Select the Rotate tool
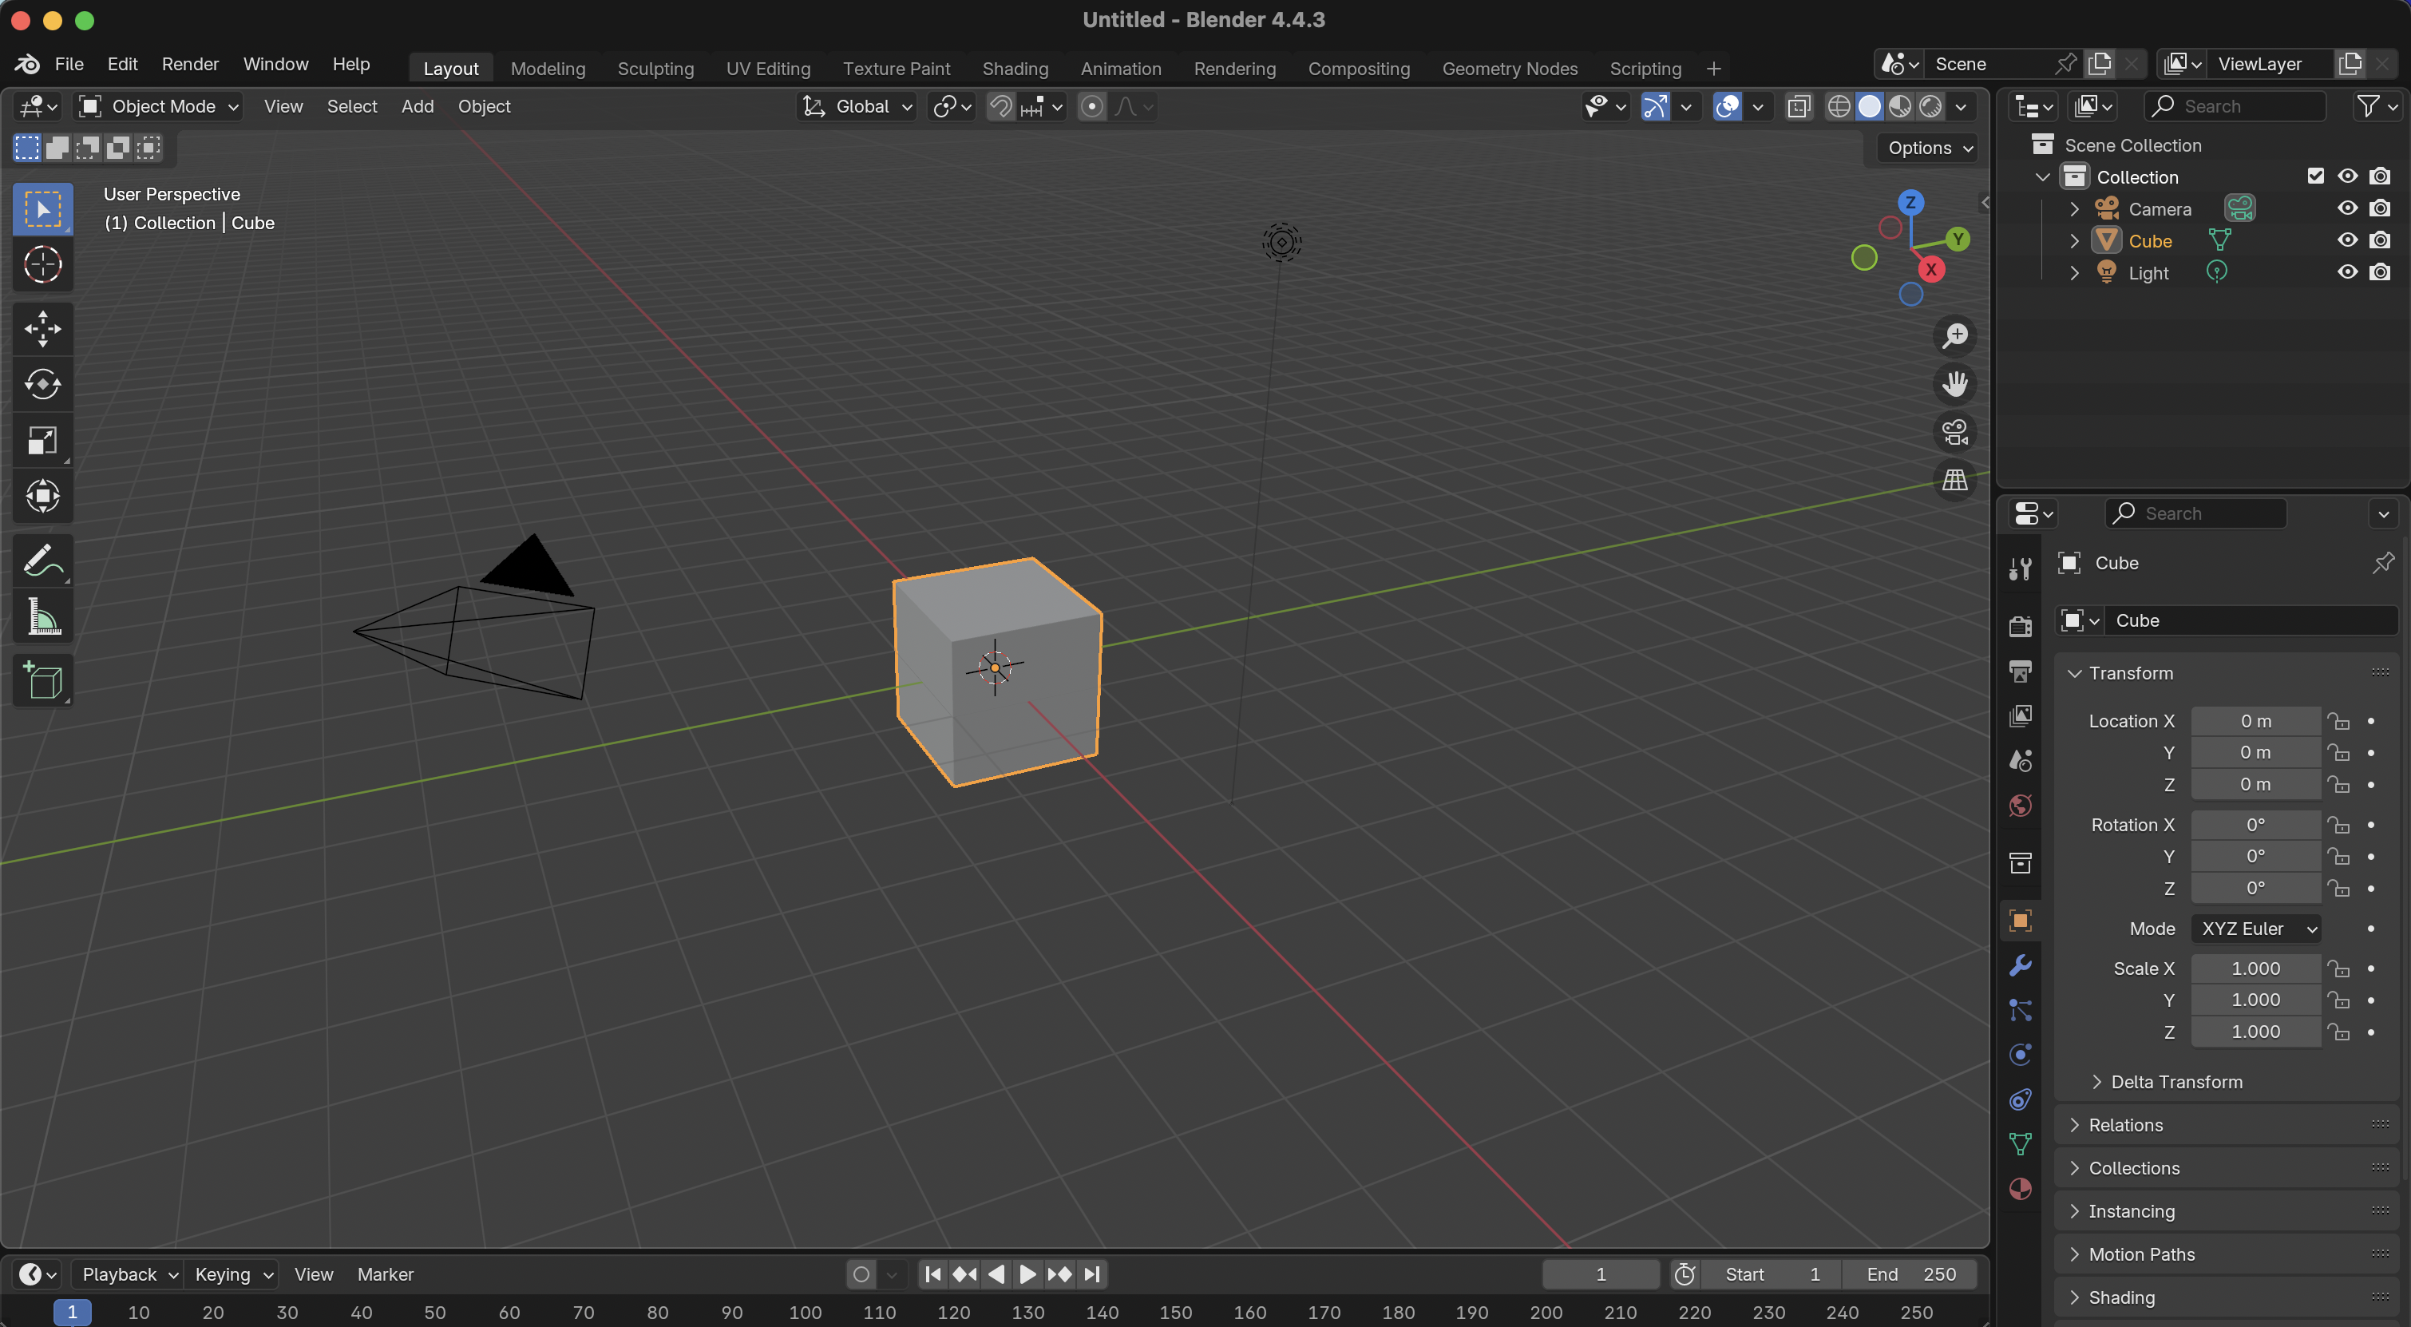This screenshot has height=1327, width=2411. 42,384
